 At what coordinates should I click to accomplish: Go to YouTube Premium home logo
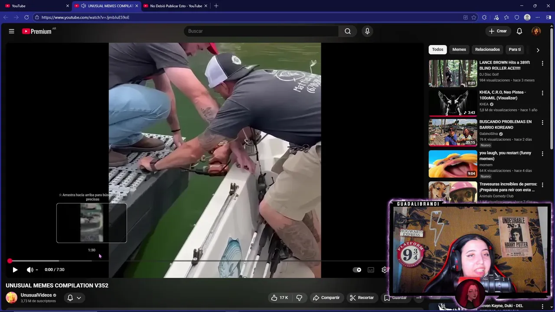[x=37, y=31]
